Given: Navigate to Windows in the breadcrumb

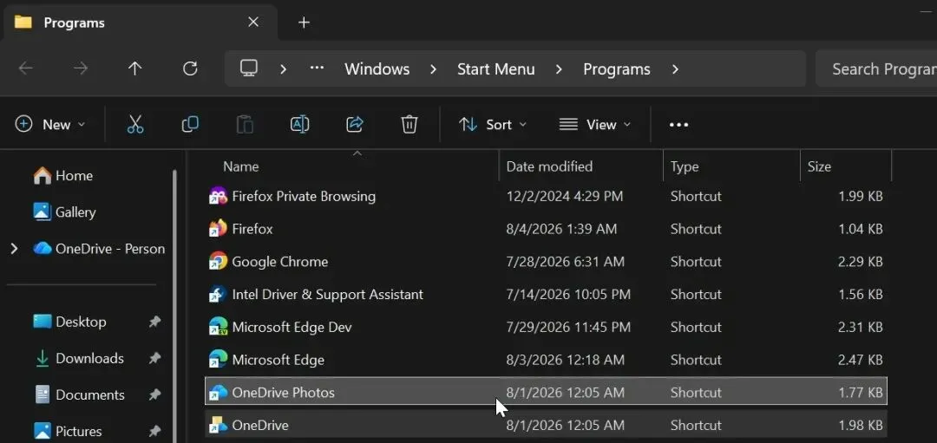Looking at the screenshot, I should 377,69.
